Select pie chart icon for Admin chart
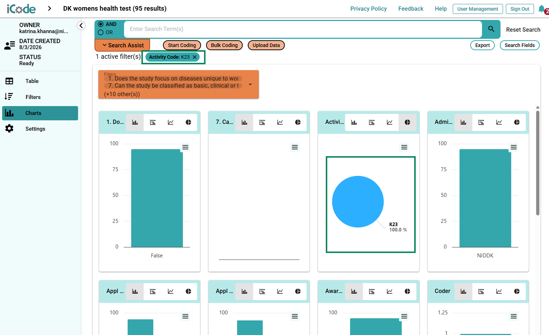The width and height of the screenshot is (549, 335). (517, 122)
